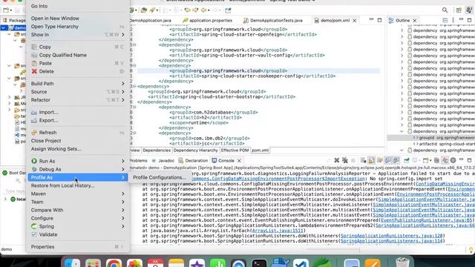
Task: Open the Dependencies POM editor tab
Action: [157, 150]
